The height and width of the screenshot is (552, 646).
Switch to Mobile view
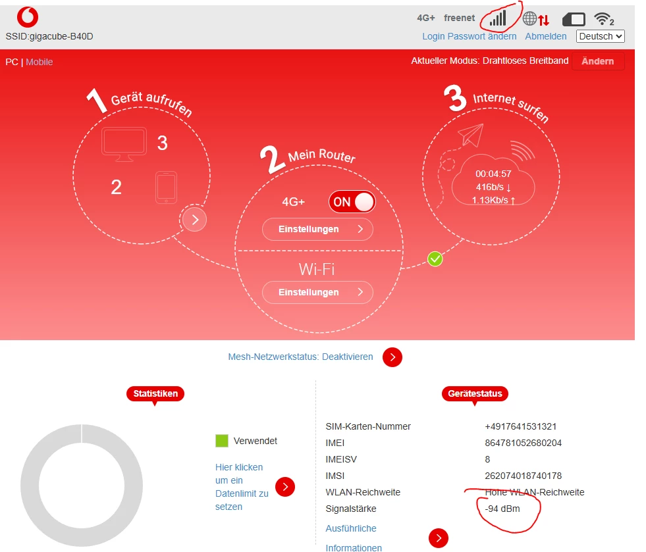39,62
